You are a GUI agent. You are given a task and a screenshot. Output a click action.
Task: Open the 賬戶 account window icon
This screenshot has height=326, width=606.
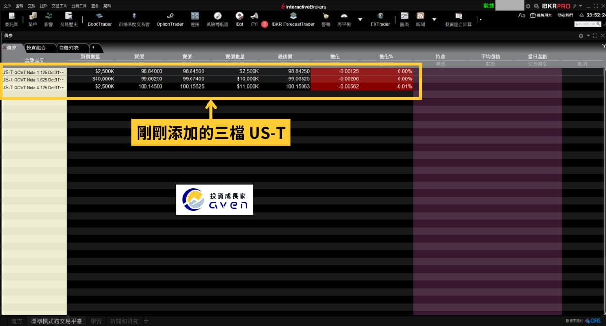pyautogui.click(x=32, y=19)
